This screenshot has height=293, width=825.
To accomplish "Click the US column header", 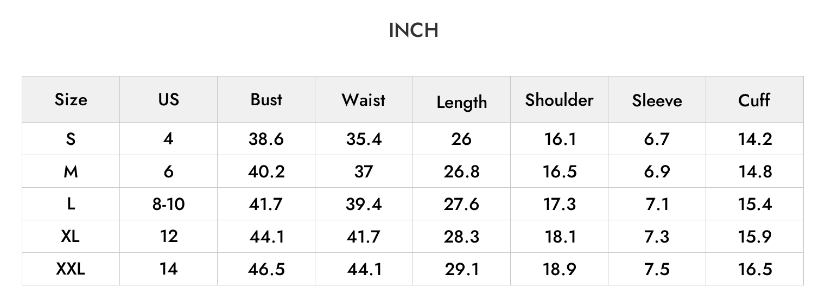I will pos(168,100).
